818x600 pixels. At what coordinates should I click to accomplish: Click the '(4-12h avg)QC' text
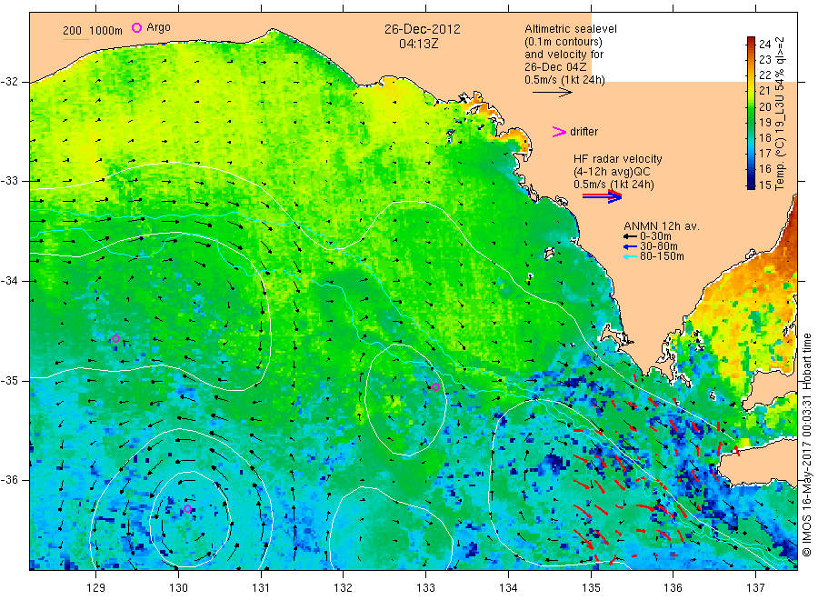pos(612,172)
